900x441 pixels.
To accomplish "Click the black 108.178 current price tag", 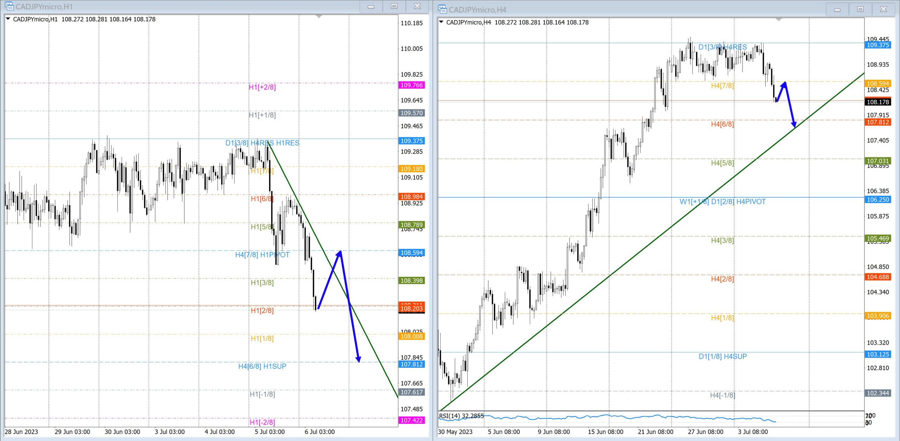I will (877, 102).
